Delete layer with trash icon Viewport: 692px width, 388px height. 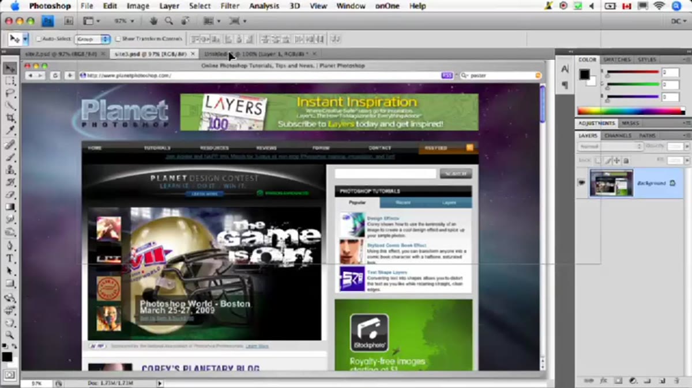click(x=676, y=381)
